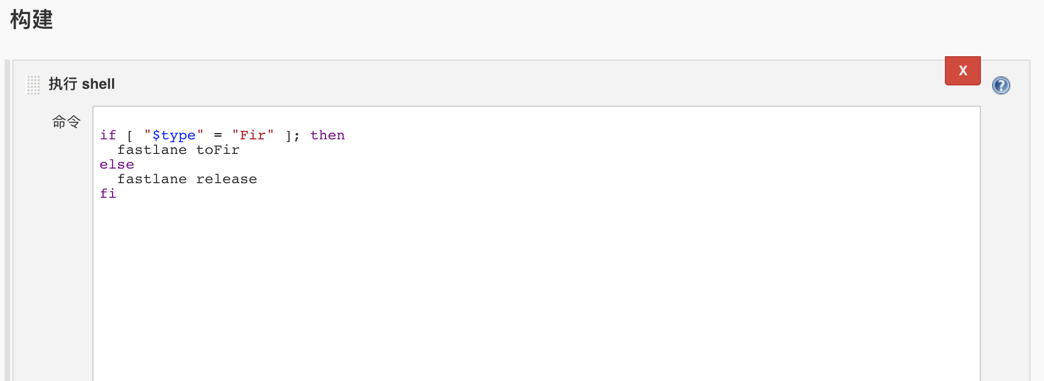
Task: Place cursor on the 'then' keyword
Action: [327, 135]
